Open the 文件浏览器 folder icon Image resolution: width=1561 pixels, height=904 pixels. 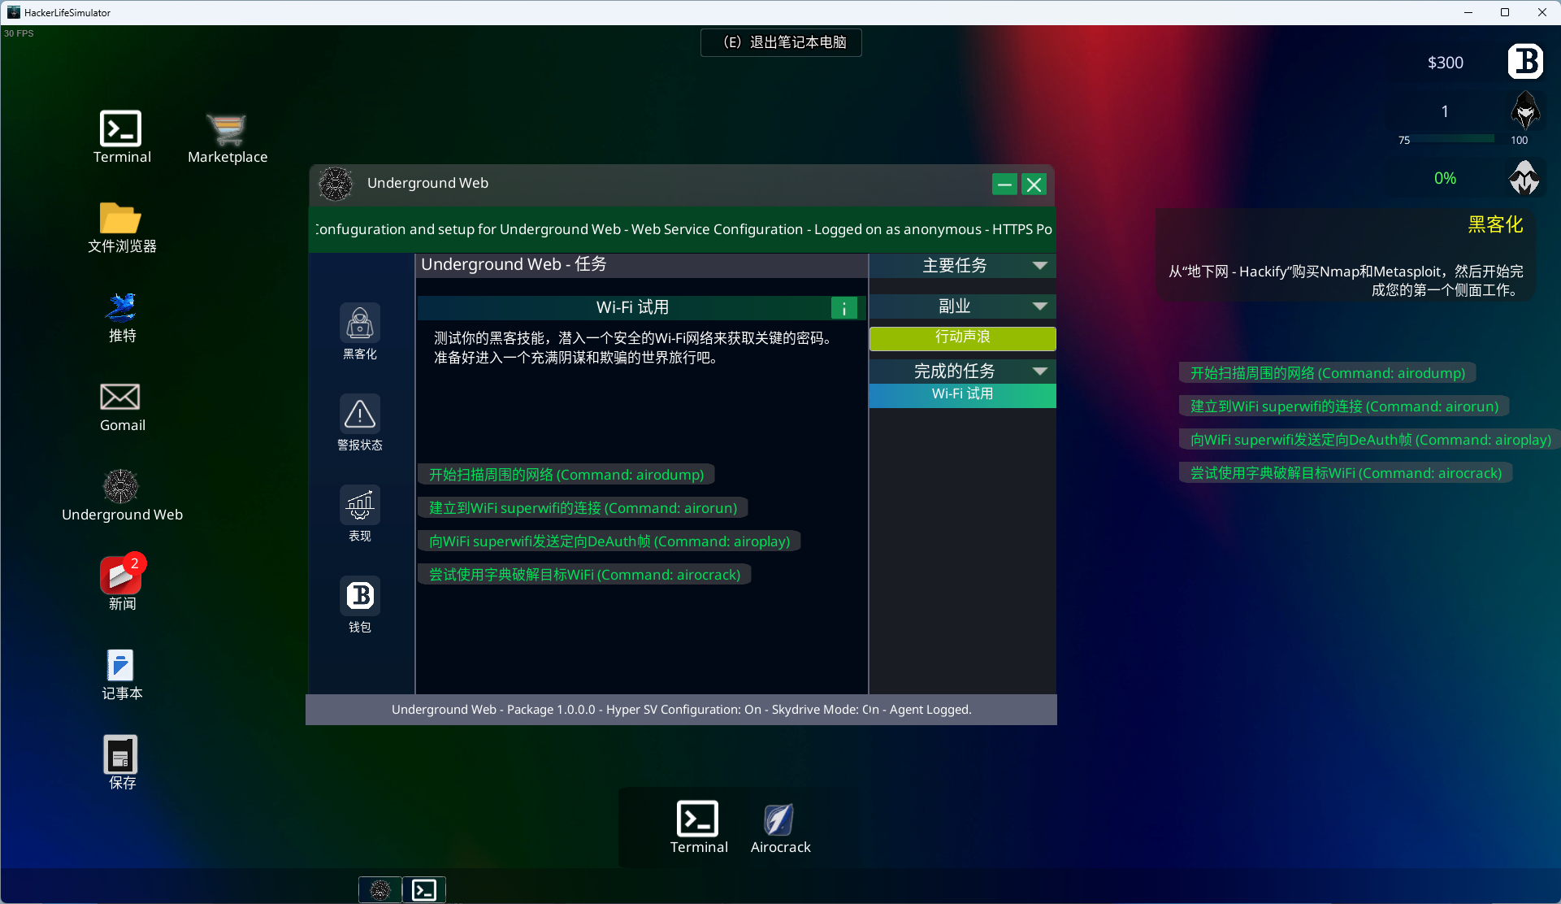pos(121,219)
